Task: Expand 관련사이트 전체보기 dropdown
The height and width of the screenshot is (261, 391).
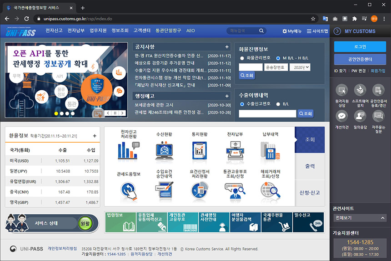Action: pyautogui.click(x=360, y=218)
